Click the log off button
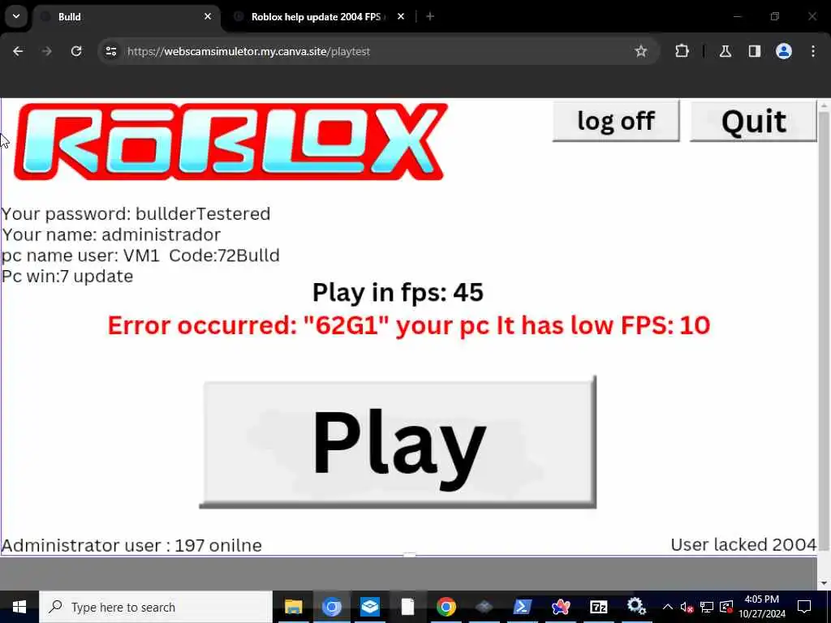The height and width of the screenshot is (623, 831). click(x=616, y=122)
